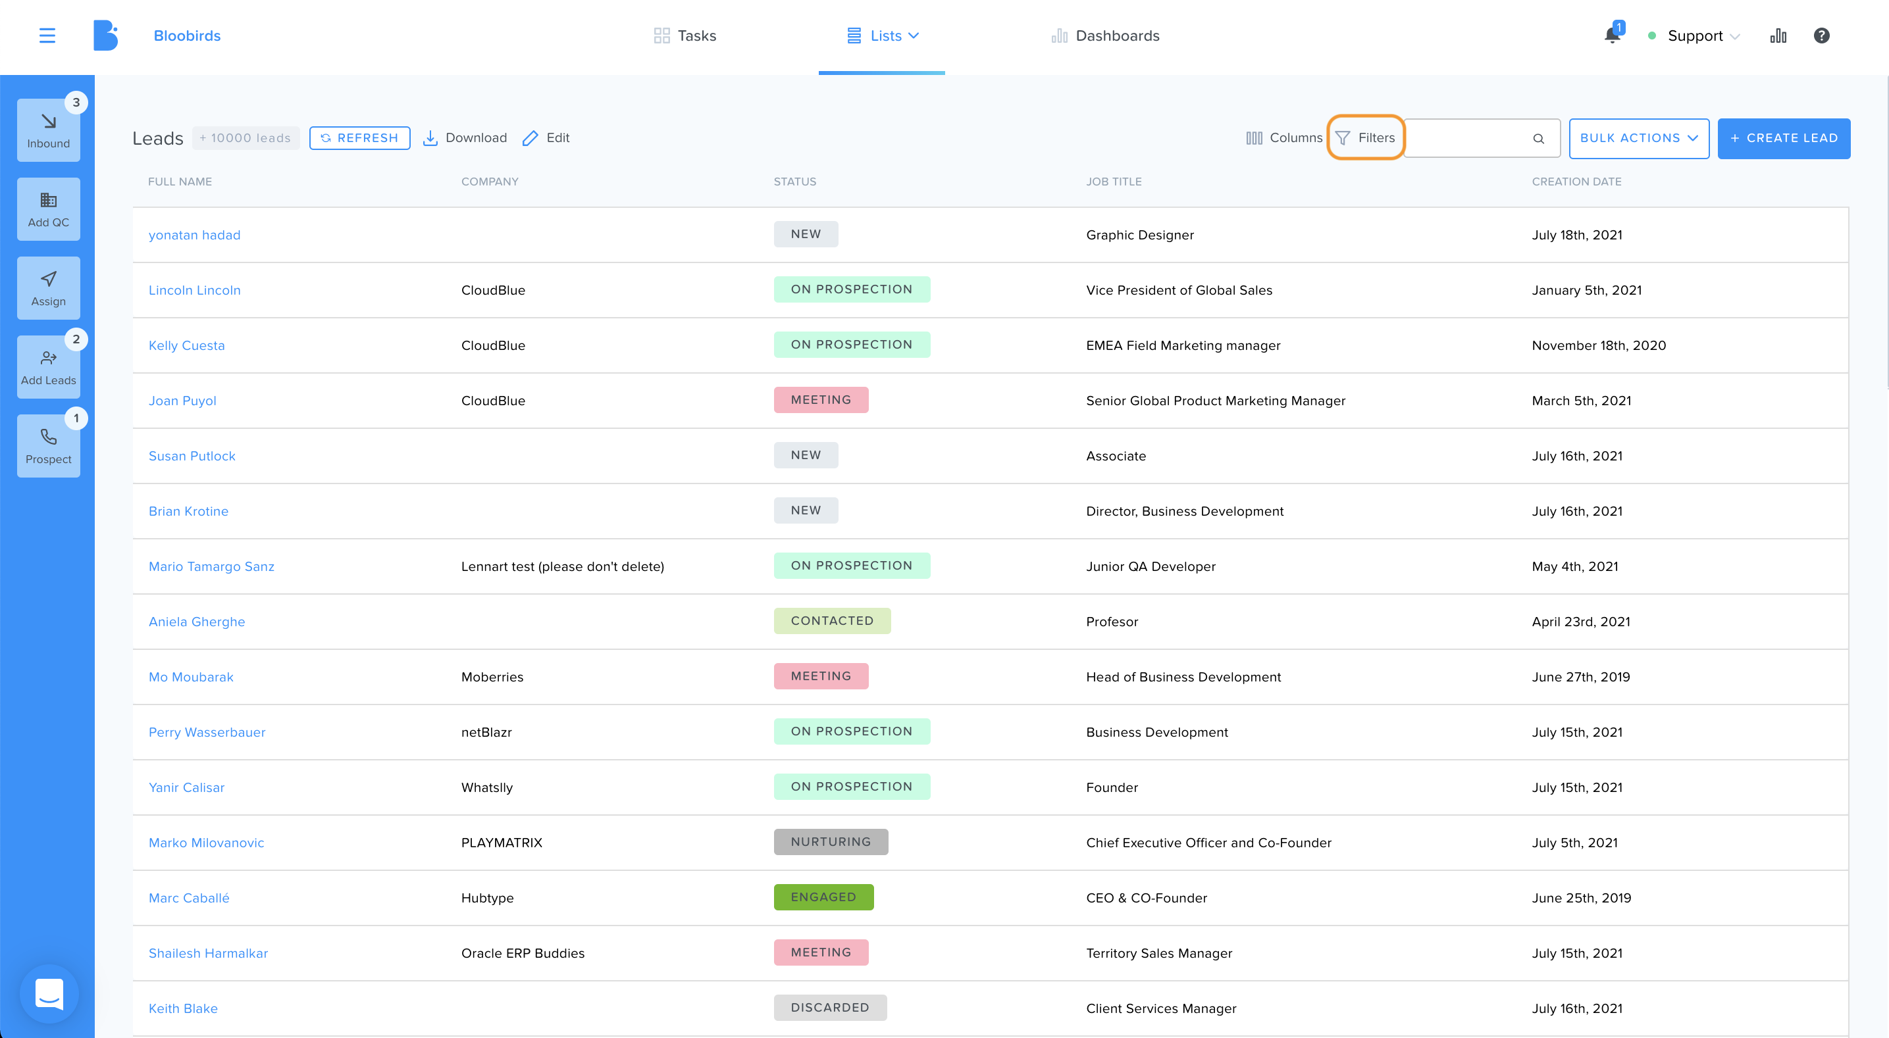
Task: Switch to the Tasks tab
Action: pos(685,36)
